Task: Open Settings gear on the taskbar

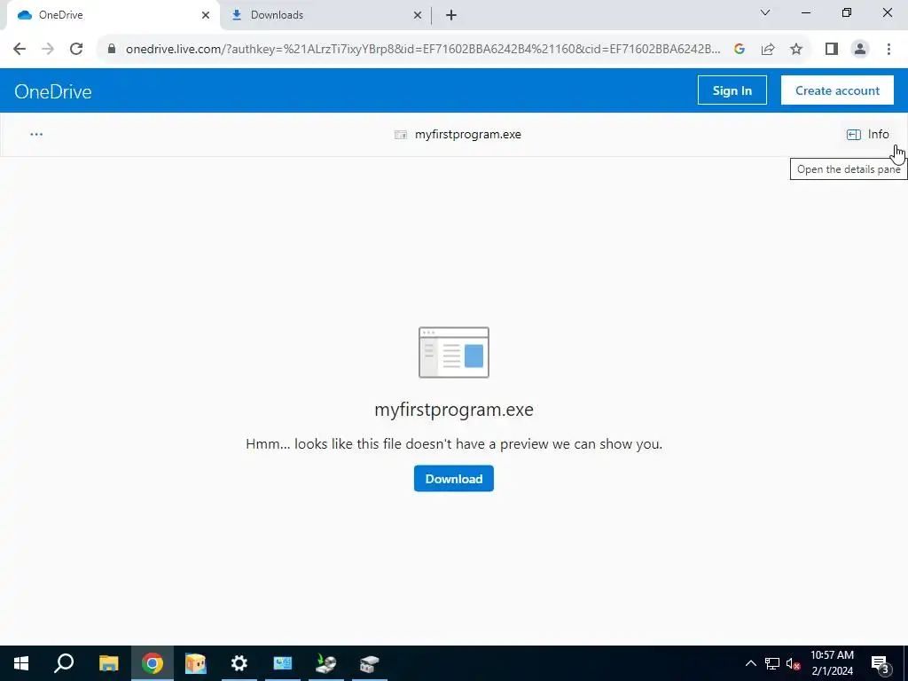Action: point(239,663)
